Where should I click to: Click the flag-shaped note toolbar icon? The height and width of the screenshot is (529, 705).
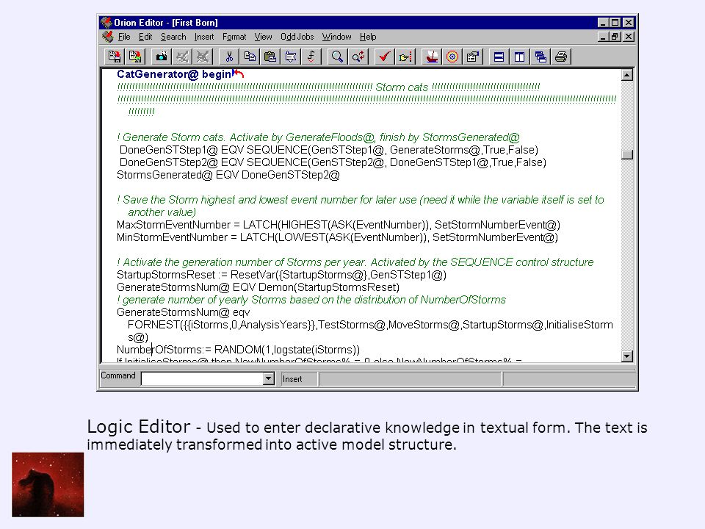[x=291, y=57]
